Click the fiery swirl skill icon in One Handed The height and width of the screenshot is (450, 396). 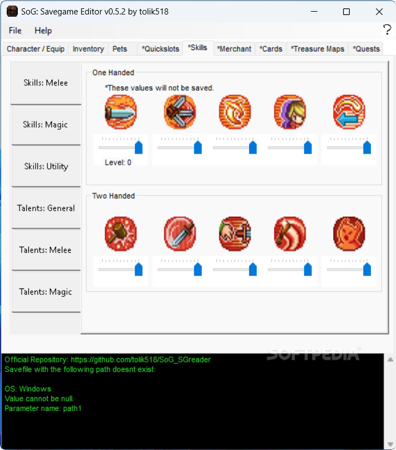pos(234,112)
